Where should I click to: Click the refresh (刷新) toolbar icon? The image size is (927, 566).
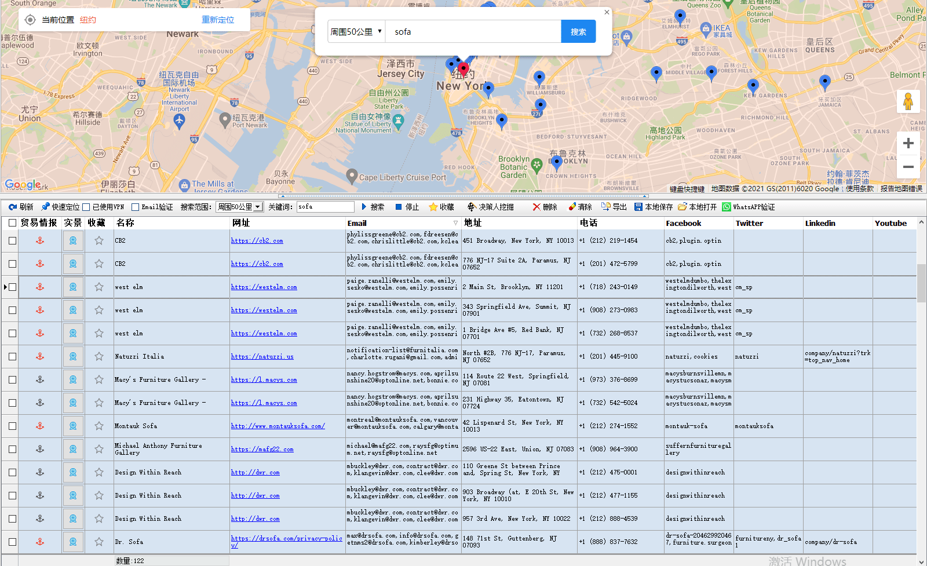pyautogui.click(x=13, y=207)
